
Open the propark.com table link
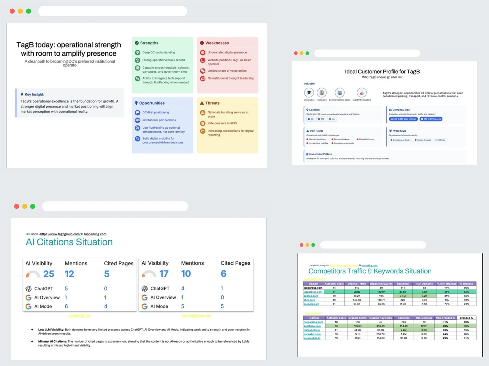[311, 304]
